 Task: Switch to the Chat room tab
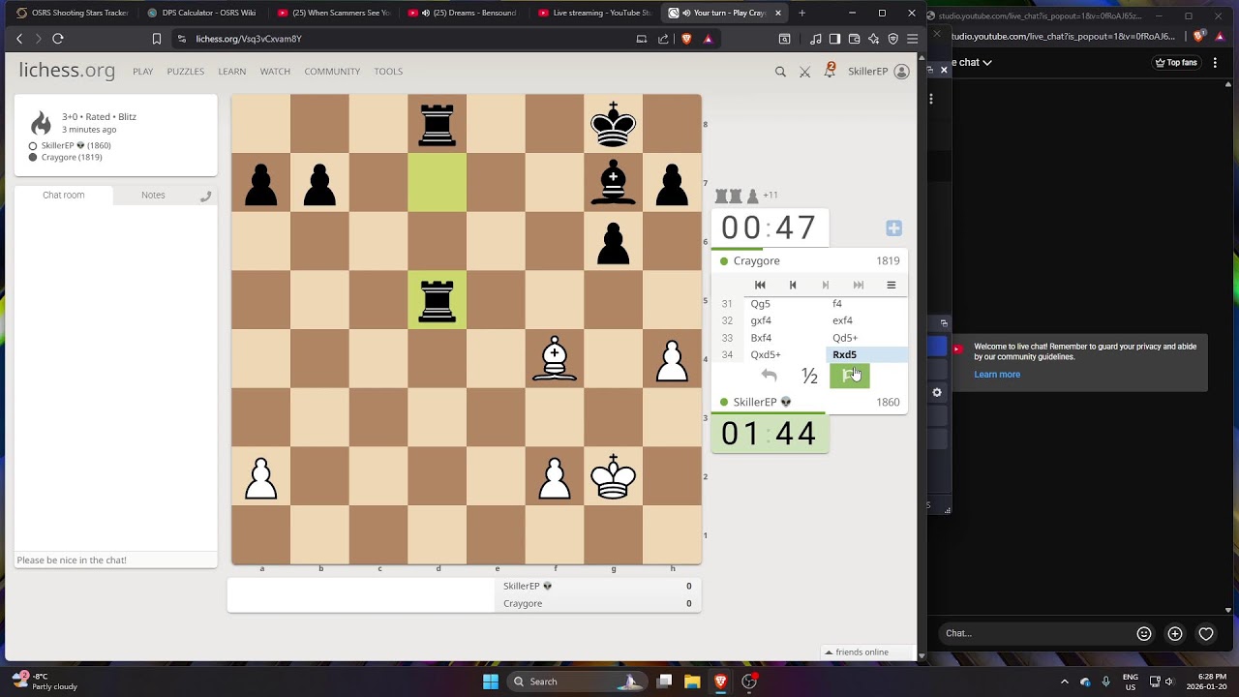[64, 195]
